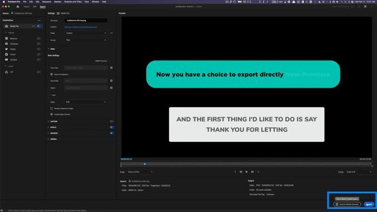Screen dimensions: 377x212
Task: Expand the General settings section
Action: click(48, 139)
